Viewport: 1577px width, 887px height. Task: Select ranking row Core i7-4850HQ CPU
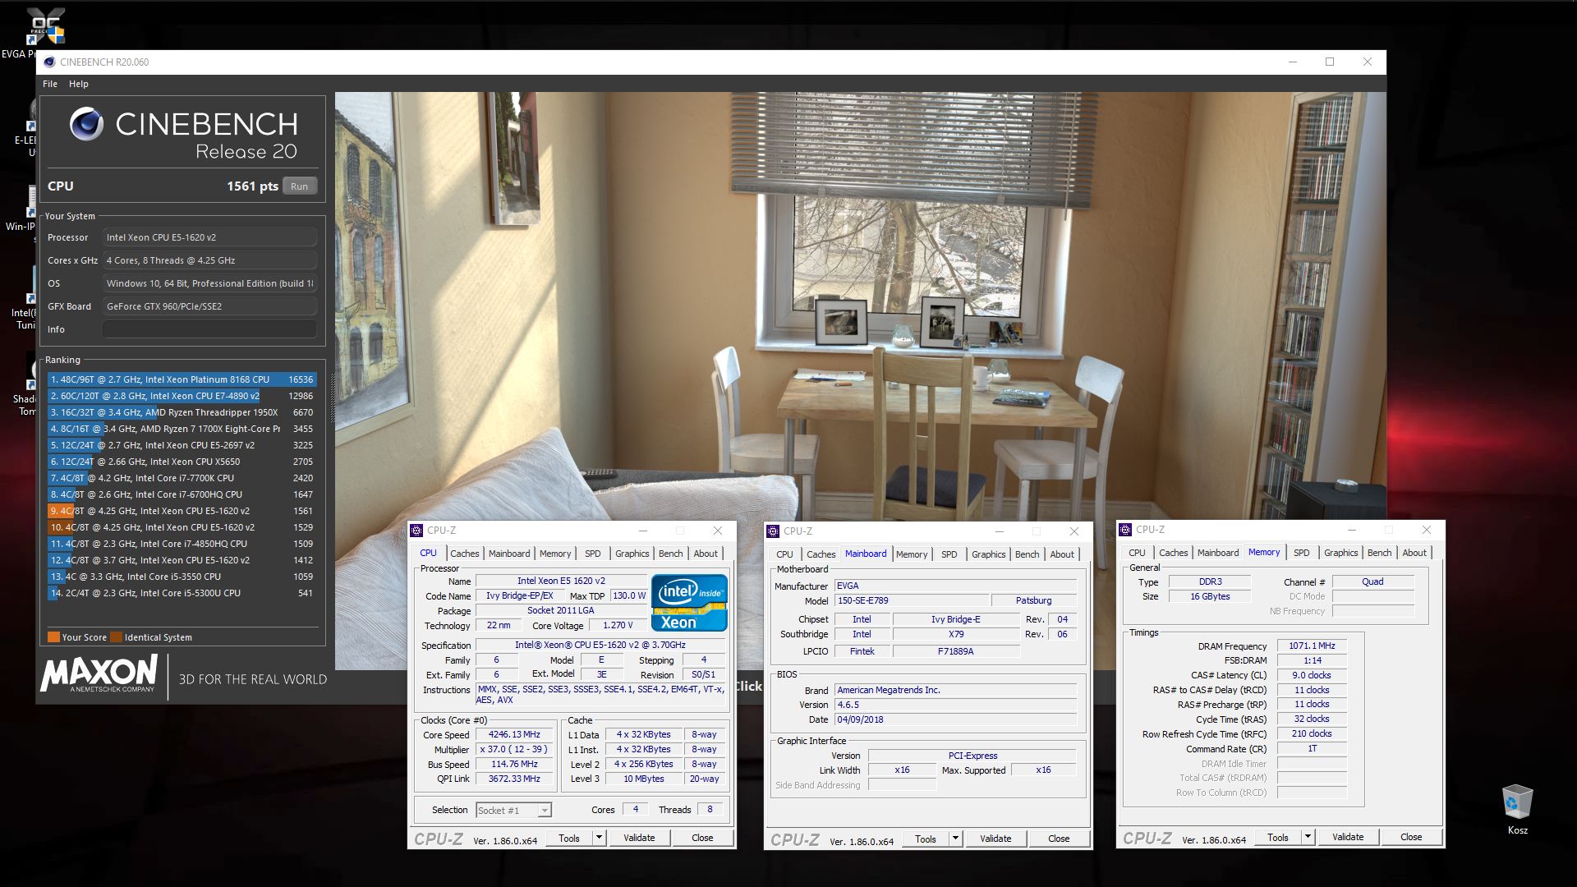(182, 544)
